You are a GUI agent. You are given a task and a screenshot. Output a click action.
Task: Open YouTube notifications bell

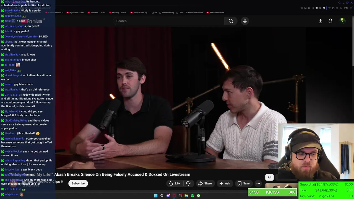pyautogui.click(x=330, y=21)
